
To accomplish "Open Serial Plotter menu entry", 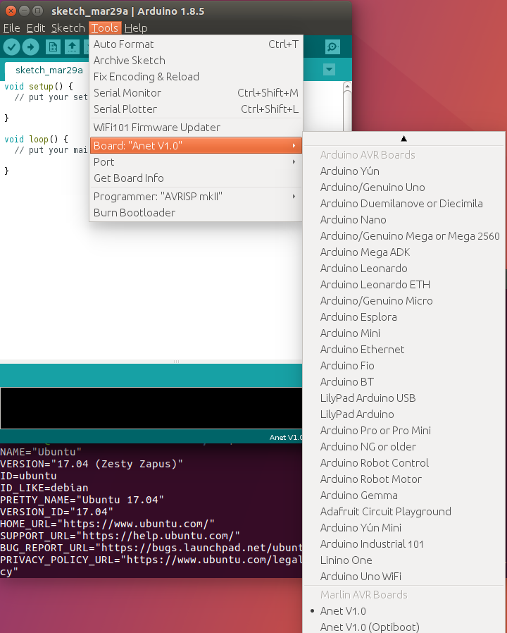I will tap(196, 109).
